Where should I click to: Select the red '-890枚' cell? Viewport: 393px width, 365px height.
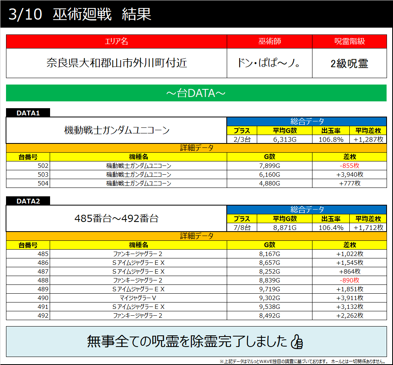click(x=349, y=280)
